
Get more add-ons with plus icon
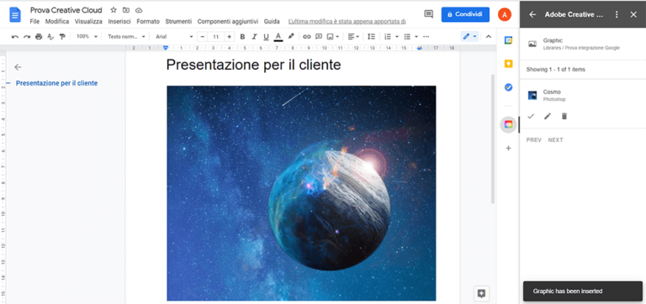508,148
